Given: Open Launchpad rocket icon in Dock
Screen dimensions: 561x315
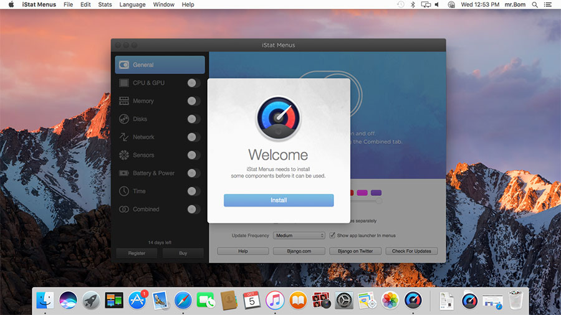Looking at the screenshot, I should coord(91,300).
